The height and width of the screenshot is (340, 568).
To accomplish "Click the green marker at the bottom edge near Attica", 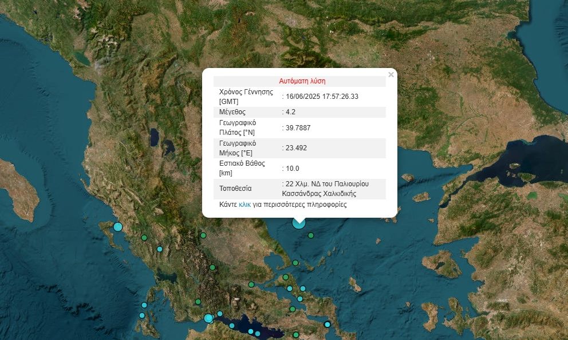I will coord(296,335).
